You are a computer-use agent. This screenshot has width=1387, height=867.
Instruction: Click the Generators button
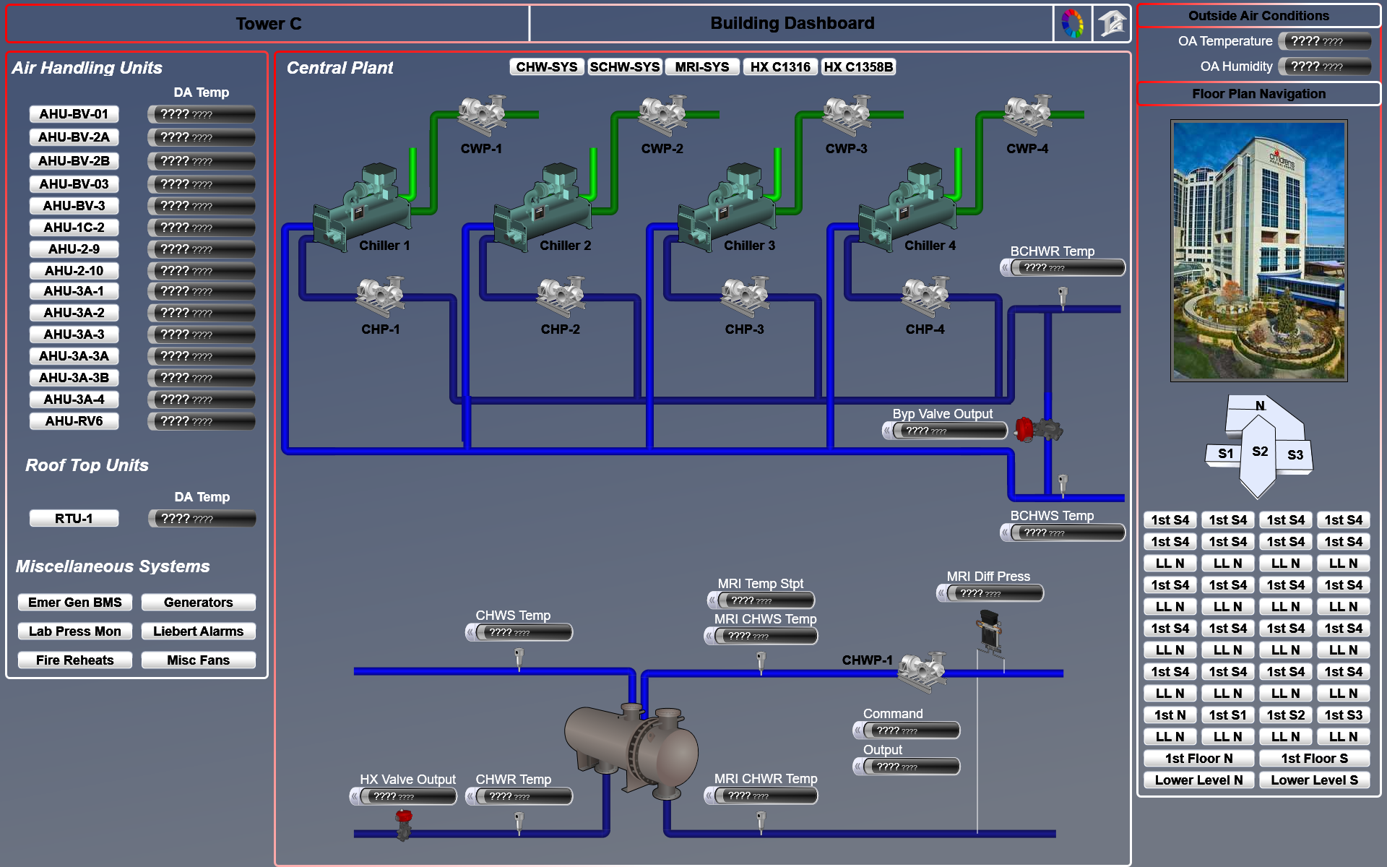[x=199, y=602]
